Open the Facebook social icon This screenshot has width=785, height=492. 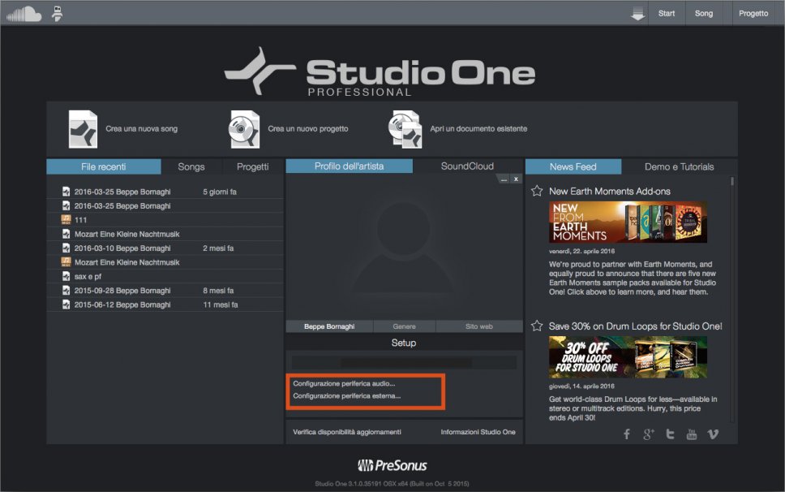pos(627,434)
